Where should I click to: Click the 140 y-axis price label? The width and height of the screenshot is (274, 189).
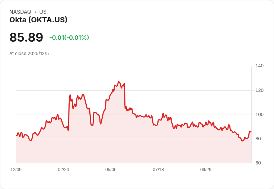point(259,66)
